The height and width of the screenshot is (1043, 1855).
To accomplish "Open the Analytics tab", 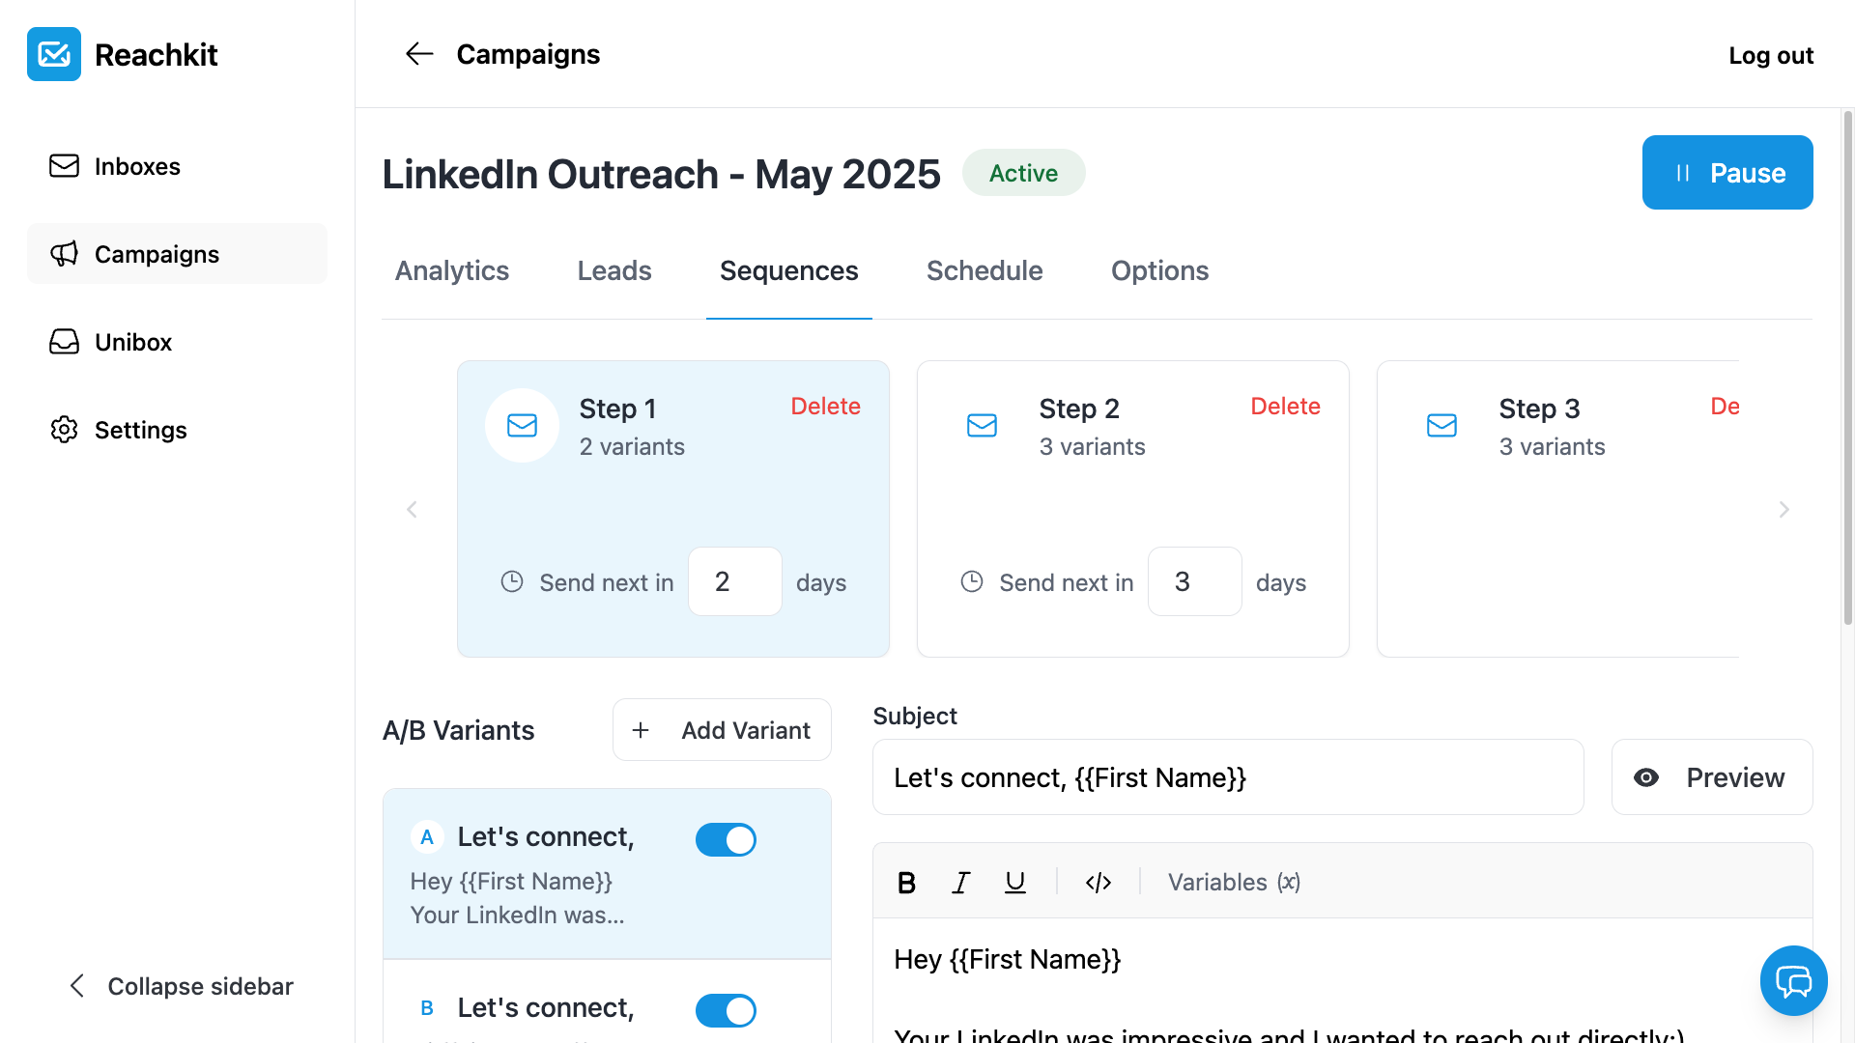I will pyautogui.click(x=451, y=271).
